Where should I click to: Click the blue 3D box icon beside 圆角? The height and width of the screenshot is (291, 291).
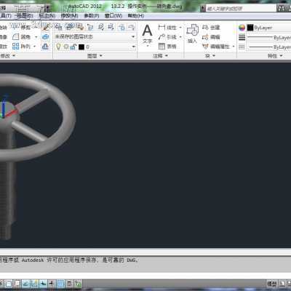(46, 37)
